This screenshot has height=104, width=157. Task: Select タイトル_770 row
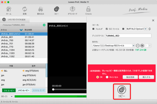(24, 47)
